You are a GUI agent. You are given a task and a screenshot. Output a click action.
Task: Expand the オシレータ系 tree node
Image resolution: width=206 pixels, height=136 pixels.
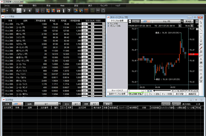pyautogui.click(x=108, y=26)
